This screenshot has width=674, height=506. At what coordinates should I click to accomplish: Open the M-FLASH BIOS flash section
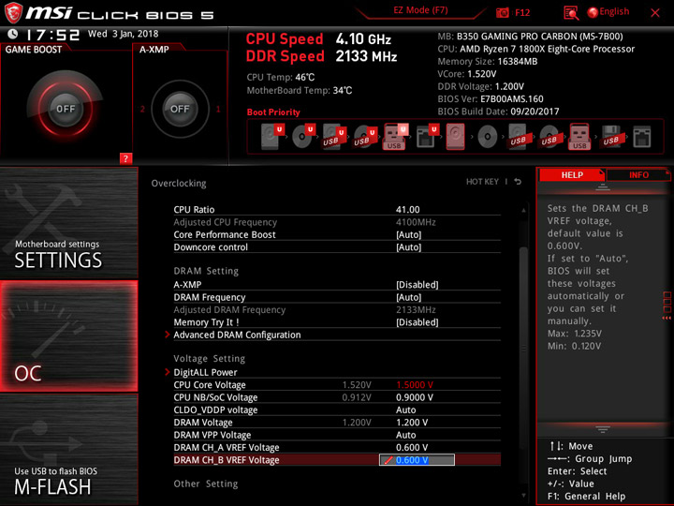68,449
